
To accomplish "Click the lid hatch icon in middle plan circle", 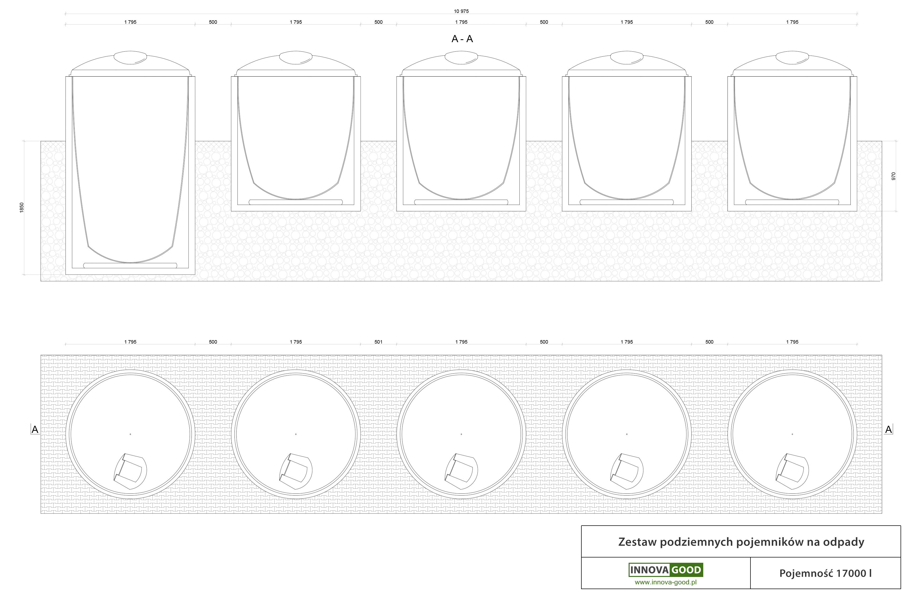I will point(461,471).
